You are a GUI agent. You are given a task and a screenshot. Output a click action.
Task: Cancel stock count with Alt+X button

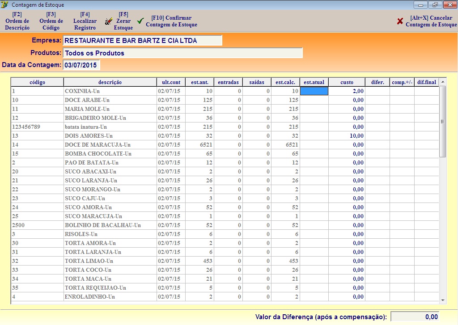[x=431, y=21]
